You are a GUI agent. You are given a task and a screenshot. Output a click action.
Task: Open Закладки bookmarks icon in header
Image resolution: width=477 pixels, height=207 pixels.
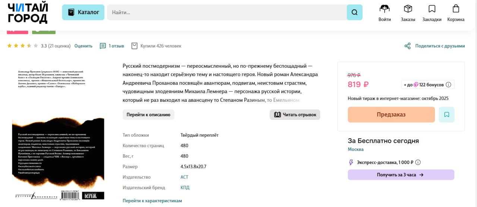tap(432, 9)
